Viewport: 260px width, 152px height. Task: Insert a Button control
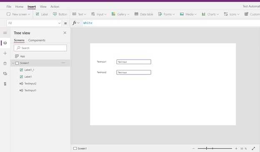(60, 14)
